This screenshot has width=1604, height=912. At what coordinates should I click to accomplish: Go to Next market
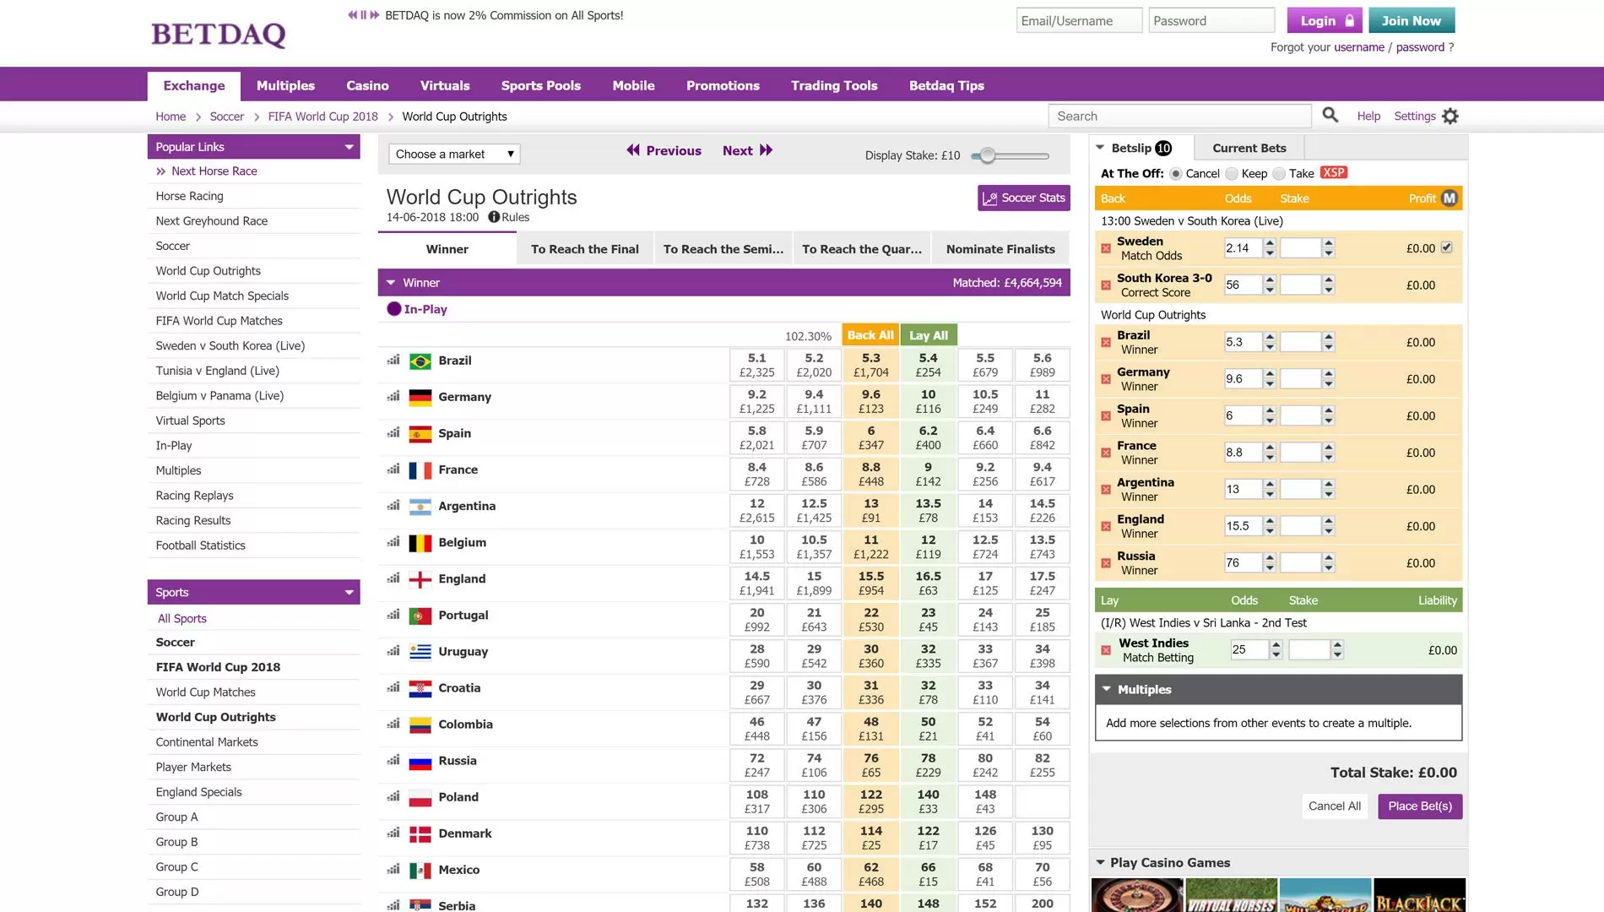point(747,150)
